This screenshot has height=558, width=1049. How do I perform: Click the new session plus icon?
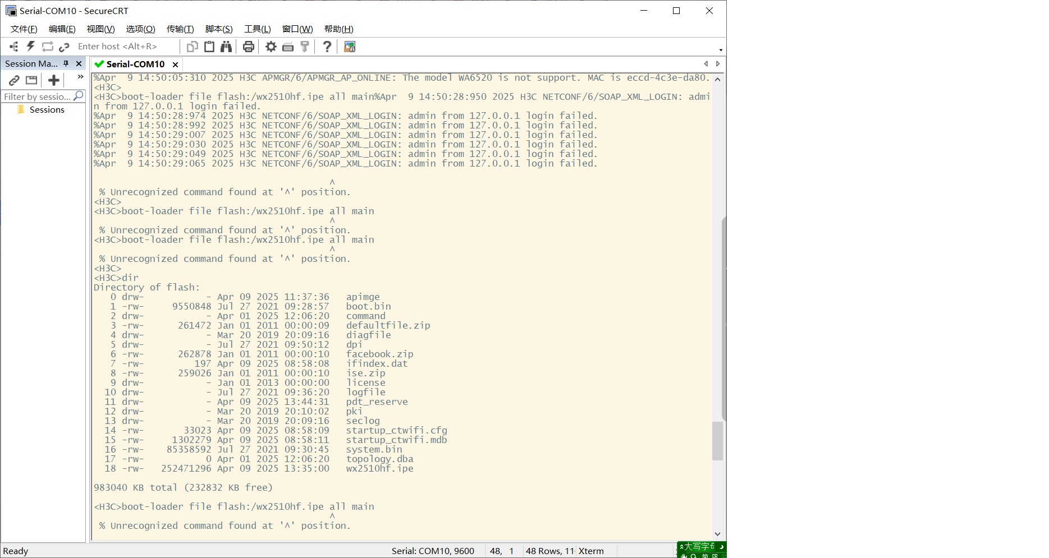[x=54, y=80]
